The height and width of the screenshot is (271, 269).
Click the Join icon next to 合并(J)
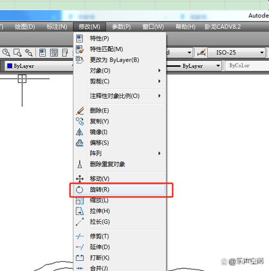pyautogui.click(x=80, y=268)
